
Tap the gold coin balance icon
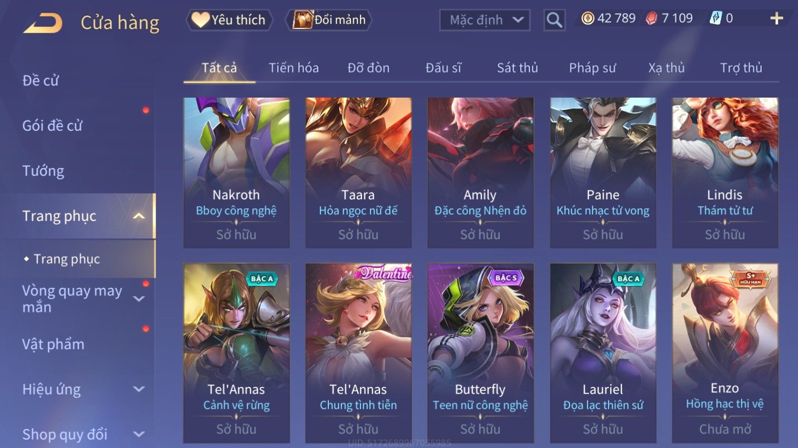coord(587,18)
